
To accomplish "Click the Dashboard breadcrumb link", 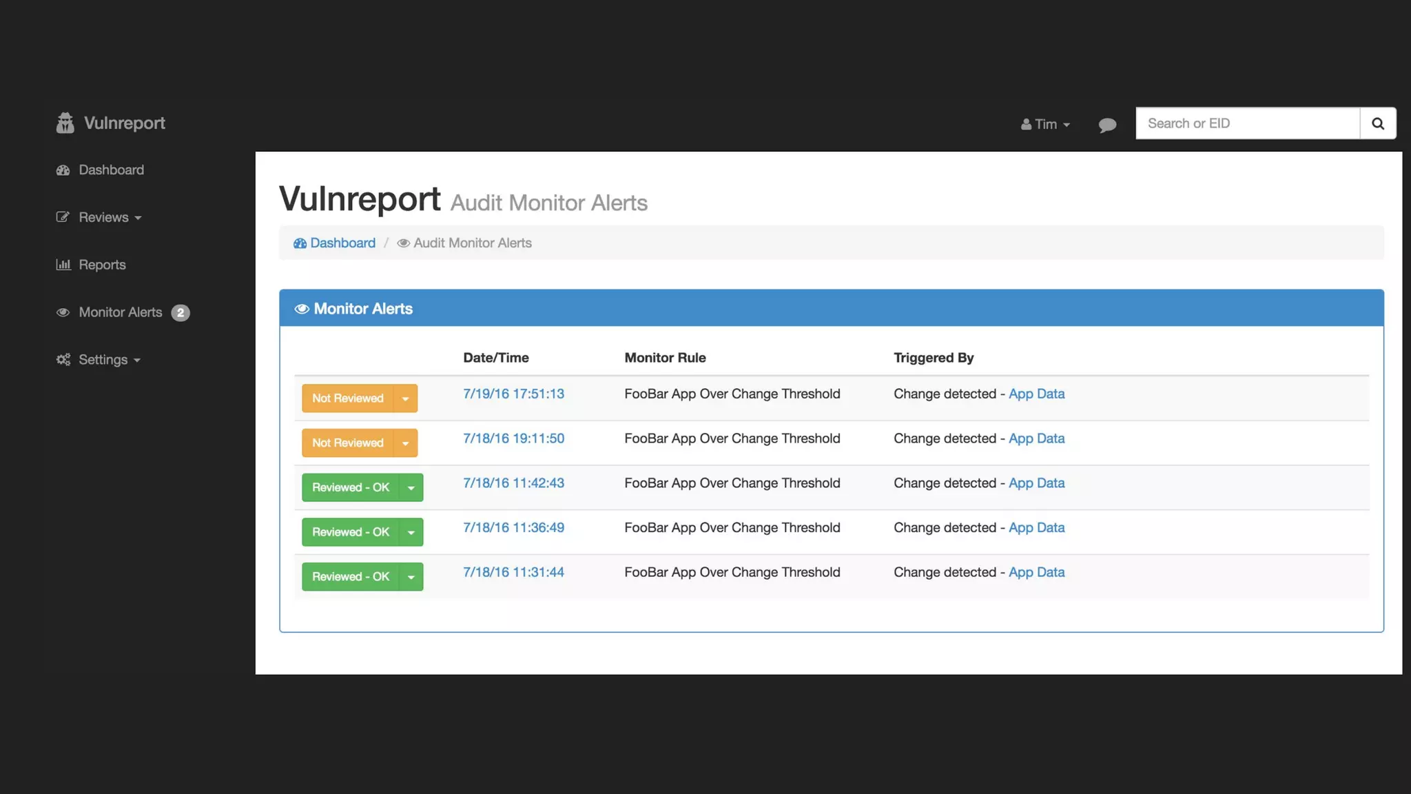I will [x=342, y=243].
